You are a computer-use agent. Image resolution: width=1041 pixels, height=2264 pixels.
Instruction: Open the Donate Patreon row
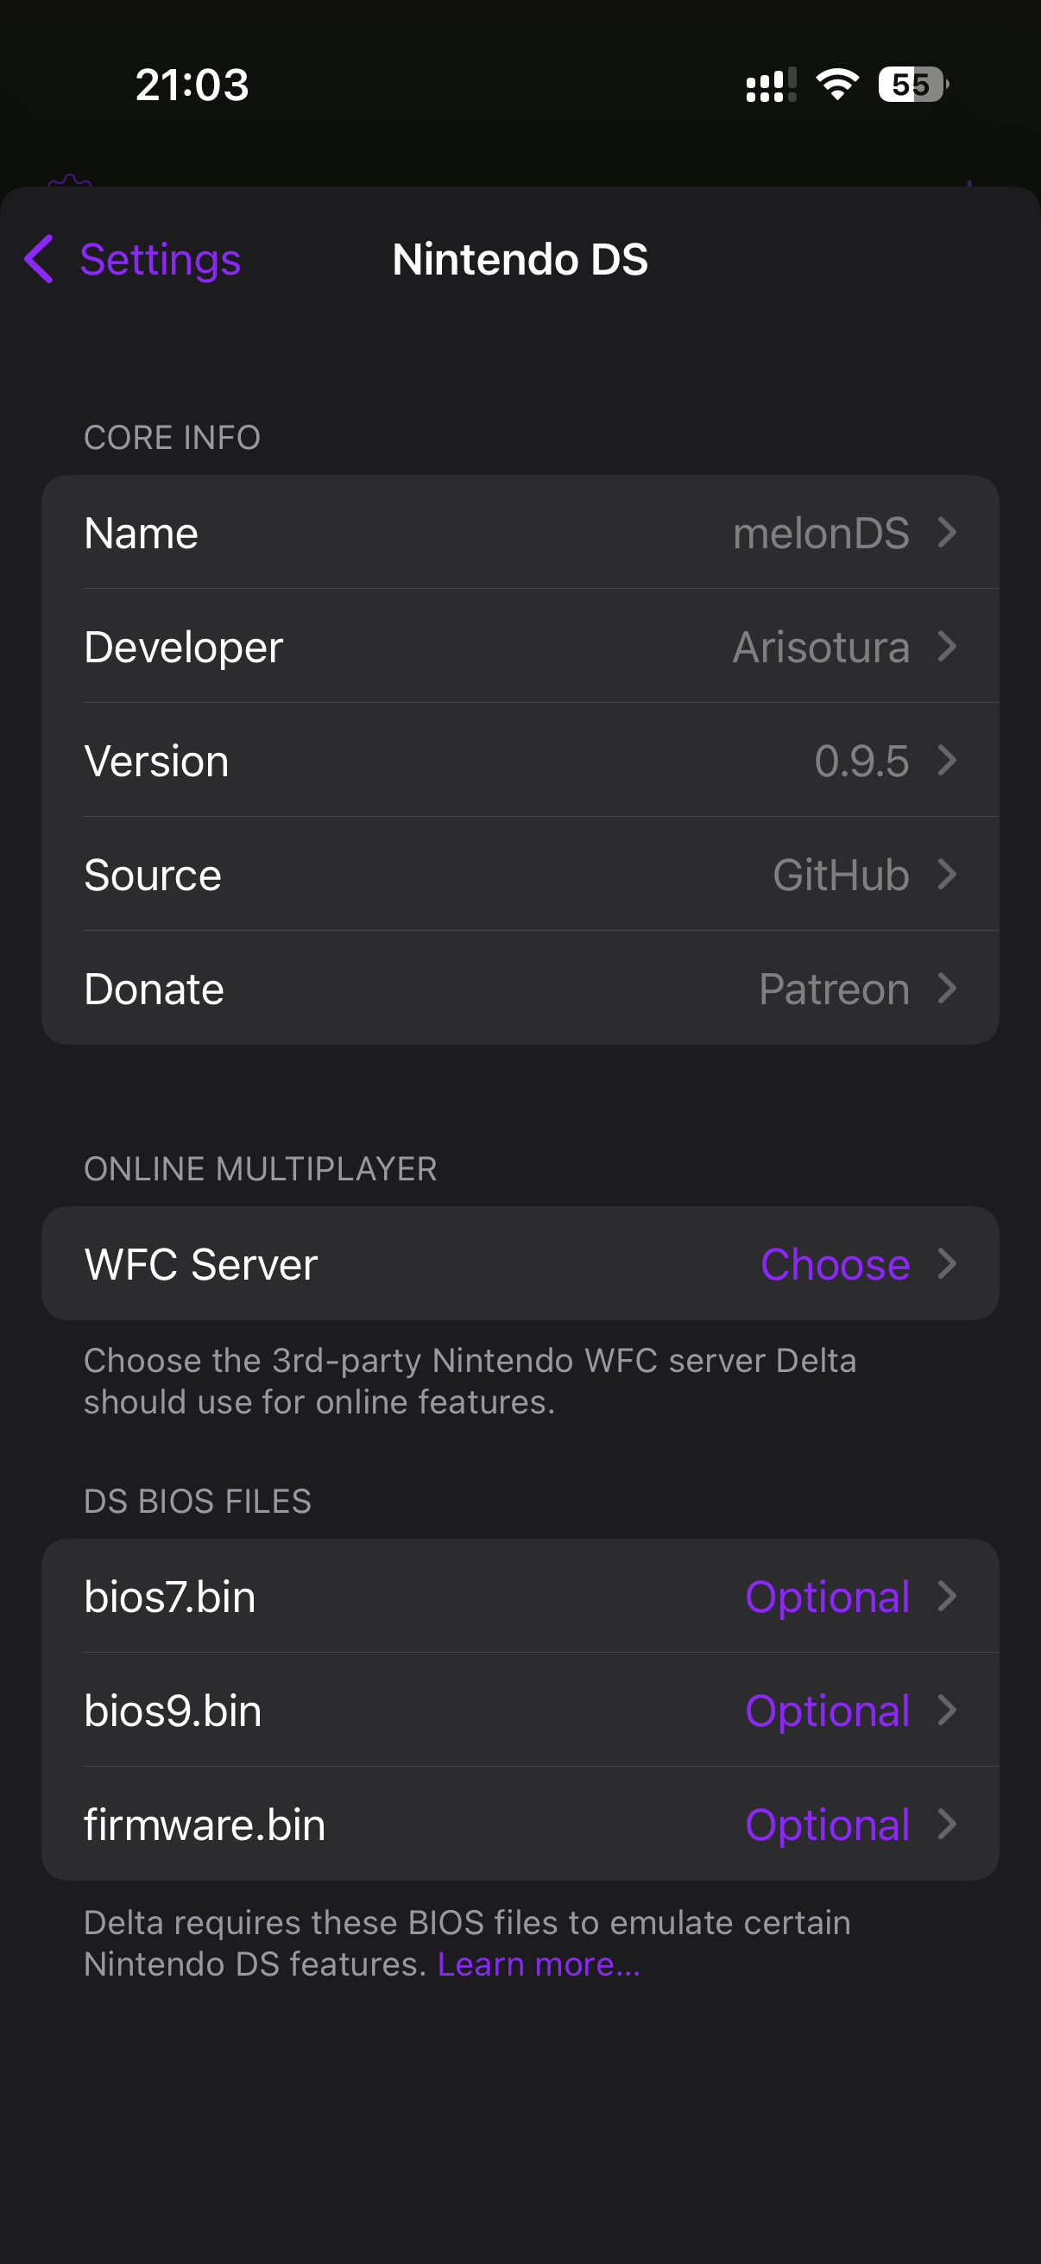coord(520,989)
